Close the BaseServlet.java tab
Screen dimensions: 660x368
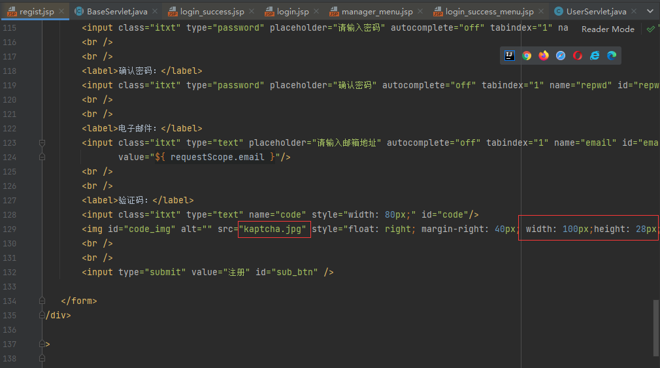pos(155,11)
